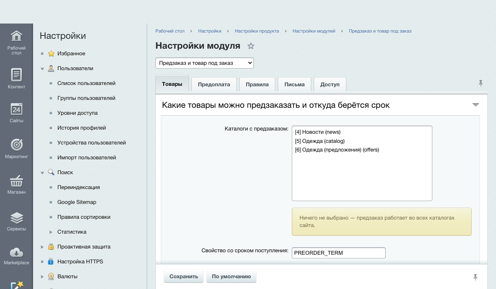Open Правила сортировки in the tree
Screen dimensions: 496x289
pos(84,217)
